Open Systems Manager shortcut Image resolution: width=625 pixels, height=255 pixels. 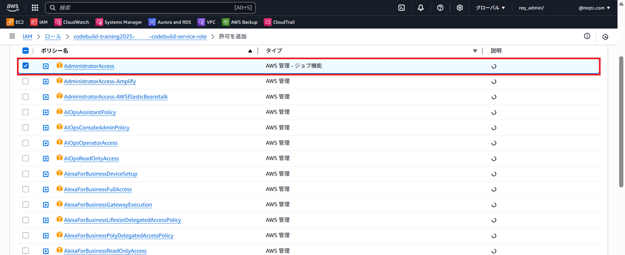click(x=119, y=22)
